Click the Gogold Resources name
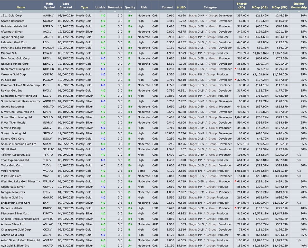This screenshot has width=308, height=248. coord(13,106)
